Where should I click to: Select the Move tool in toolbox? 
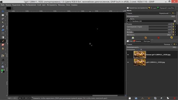click(3, 11)
